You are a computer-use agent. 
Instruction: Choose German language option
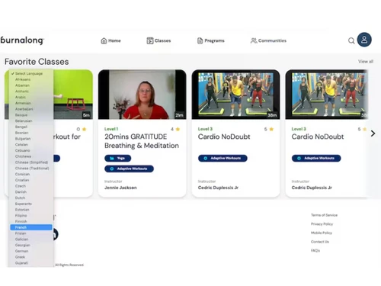[31, 251]
